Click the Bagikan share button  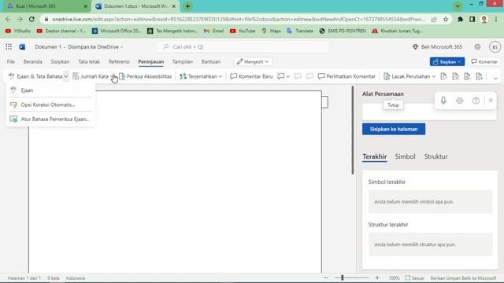(x=447, y=61)
